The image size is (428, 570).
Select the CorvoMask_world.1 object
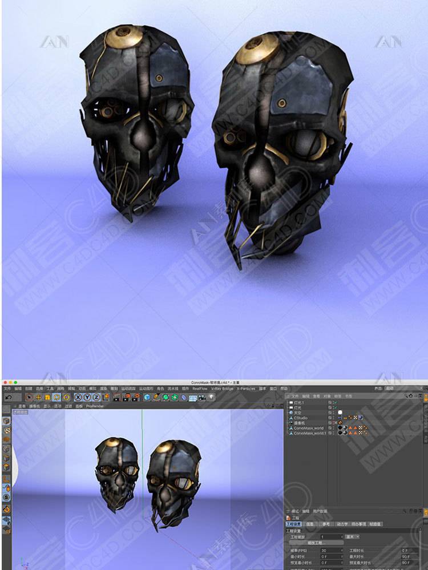tap(310, 433)
